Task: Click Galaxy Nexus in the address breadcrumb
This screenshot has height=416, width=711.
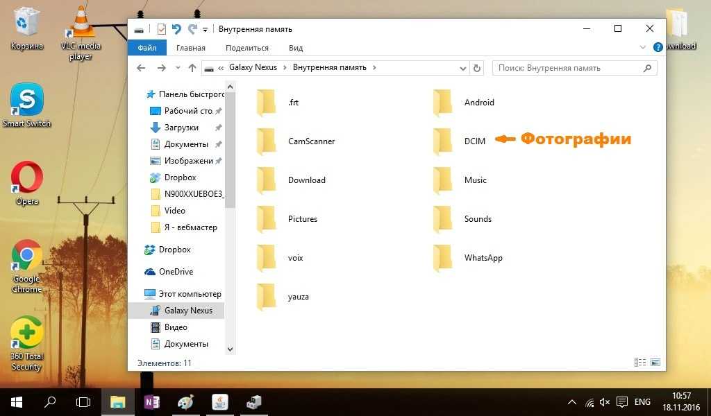Action: point(253,68)
